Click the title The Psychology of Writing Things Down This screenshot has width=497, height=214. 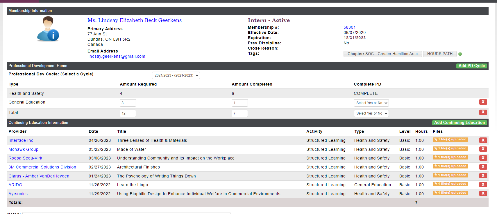tap(156, 176)
